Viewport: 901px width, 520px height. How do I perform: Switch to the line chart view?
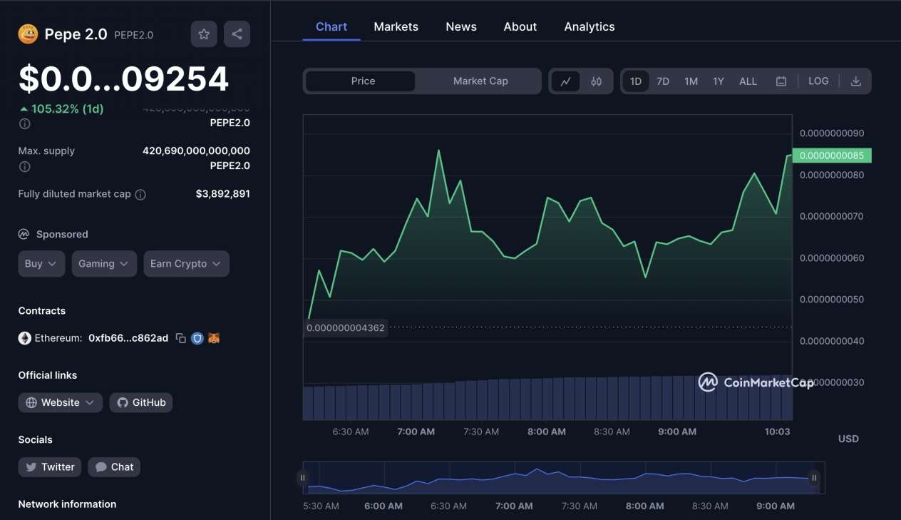565,81
